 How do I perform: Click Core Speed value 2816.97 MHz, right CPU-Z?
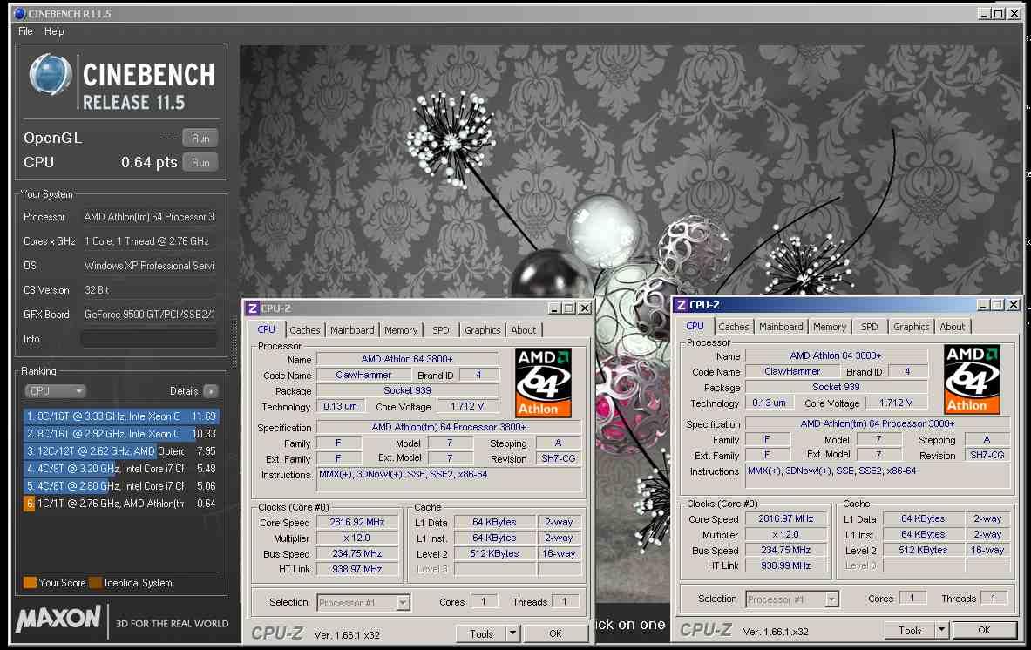tap(786, 519)
